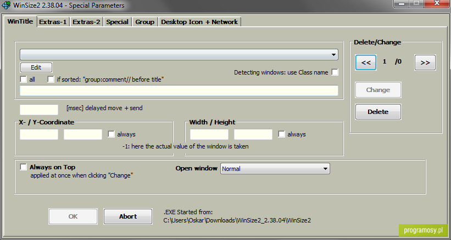This screenshot has height=240, width=451.
Task: Toggle 'always' checkbox for Width/Height
Action: pos(281,134)
